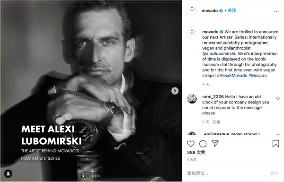
Task: Follow movado with 关注 link
Action: click(x=232, y=10)
